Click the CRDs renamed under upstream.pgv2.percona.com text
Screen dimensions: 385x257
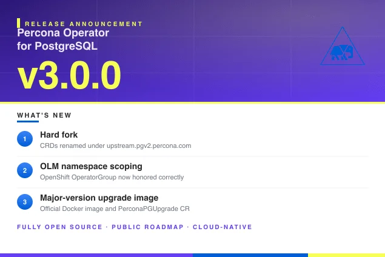(116, 146)
